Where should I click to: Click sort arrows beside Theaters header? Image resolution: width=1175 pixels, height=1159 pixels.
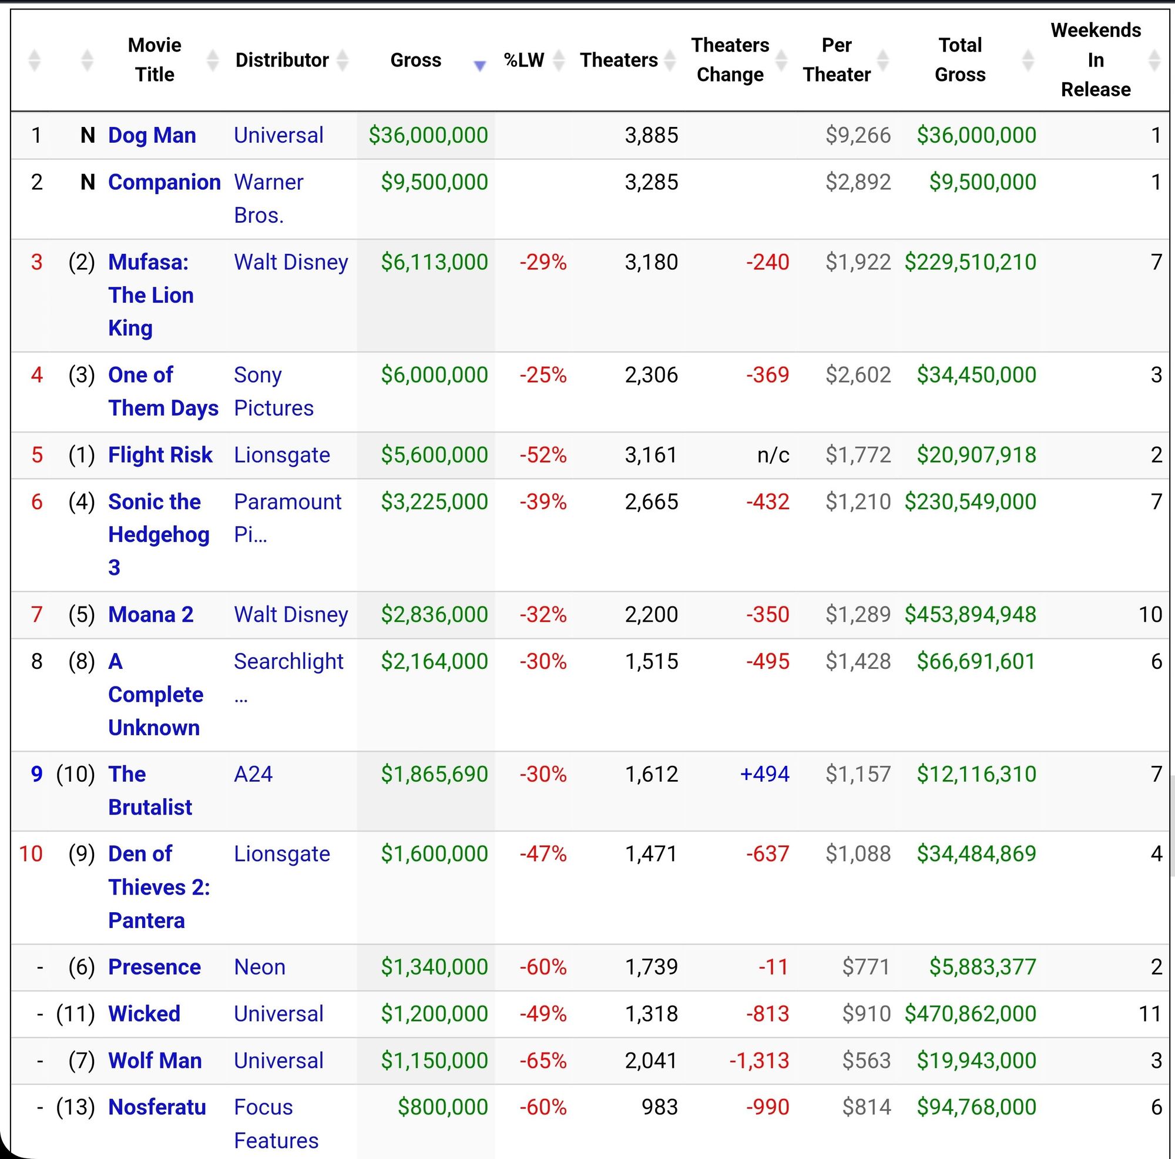670,60
